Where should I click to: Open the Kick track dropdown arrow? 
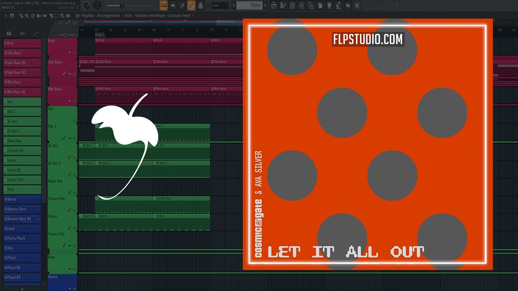(x=70, y=53)
